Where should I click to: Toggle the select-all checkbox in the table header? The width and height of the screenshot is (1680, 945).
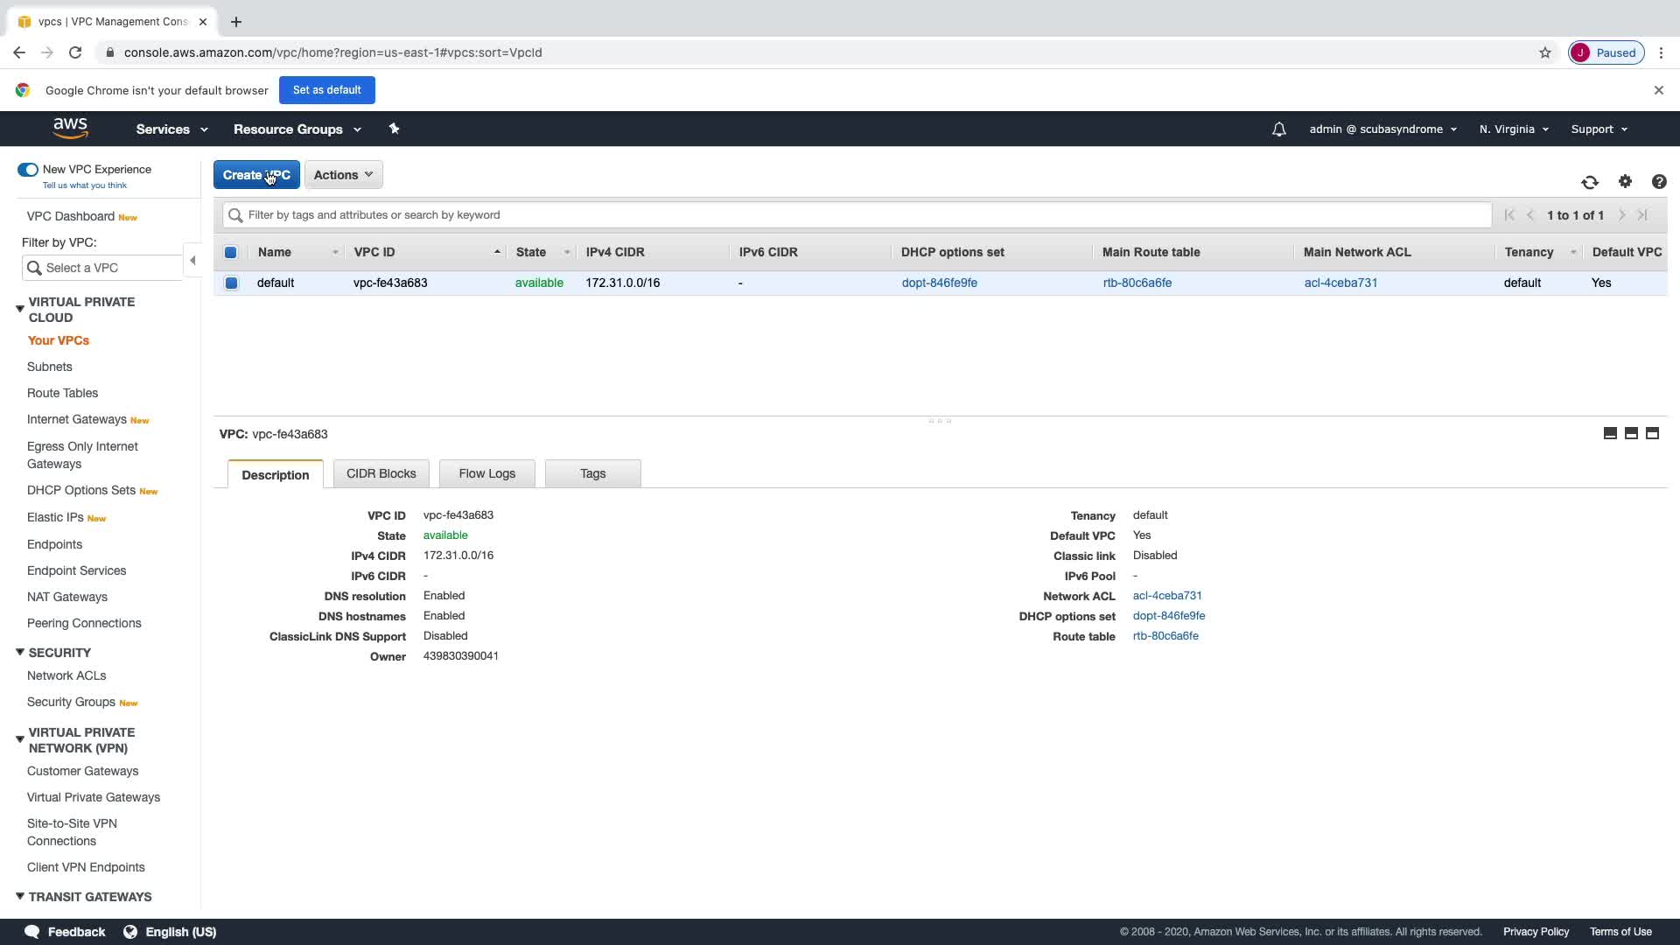point(231,252)
